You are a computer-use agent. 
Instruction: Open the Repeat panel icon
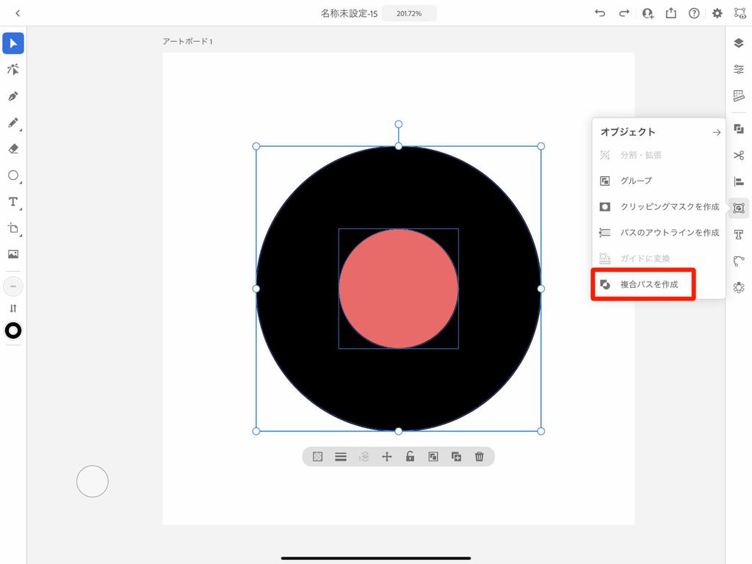[739, 287]
